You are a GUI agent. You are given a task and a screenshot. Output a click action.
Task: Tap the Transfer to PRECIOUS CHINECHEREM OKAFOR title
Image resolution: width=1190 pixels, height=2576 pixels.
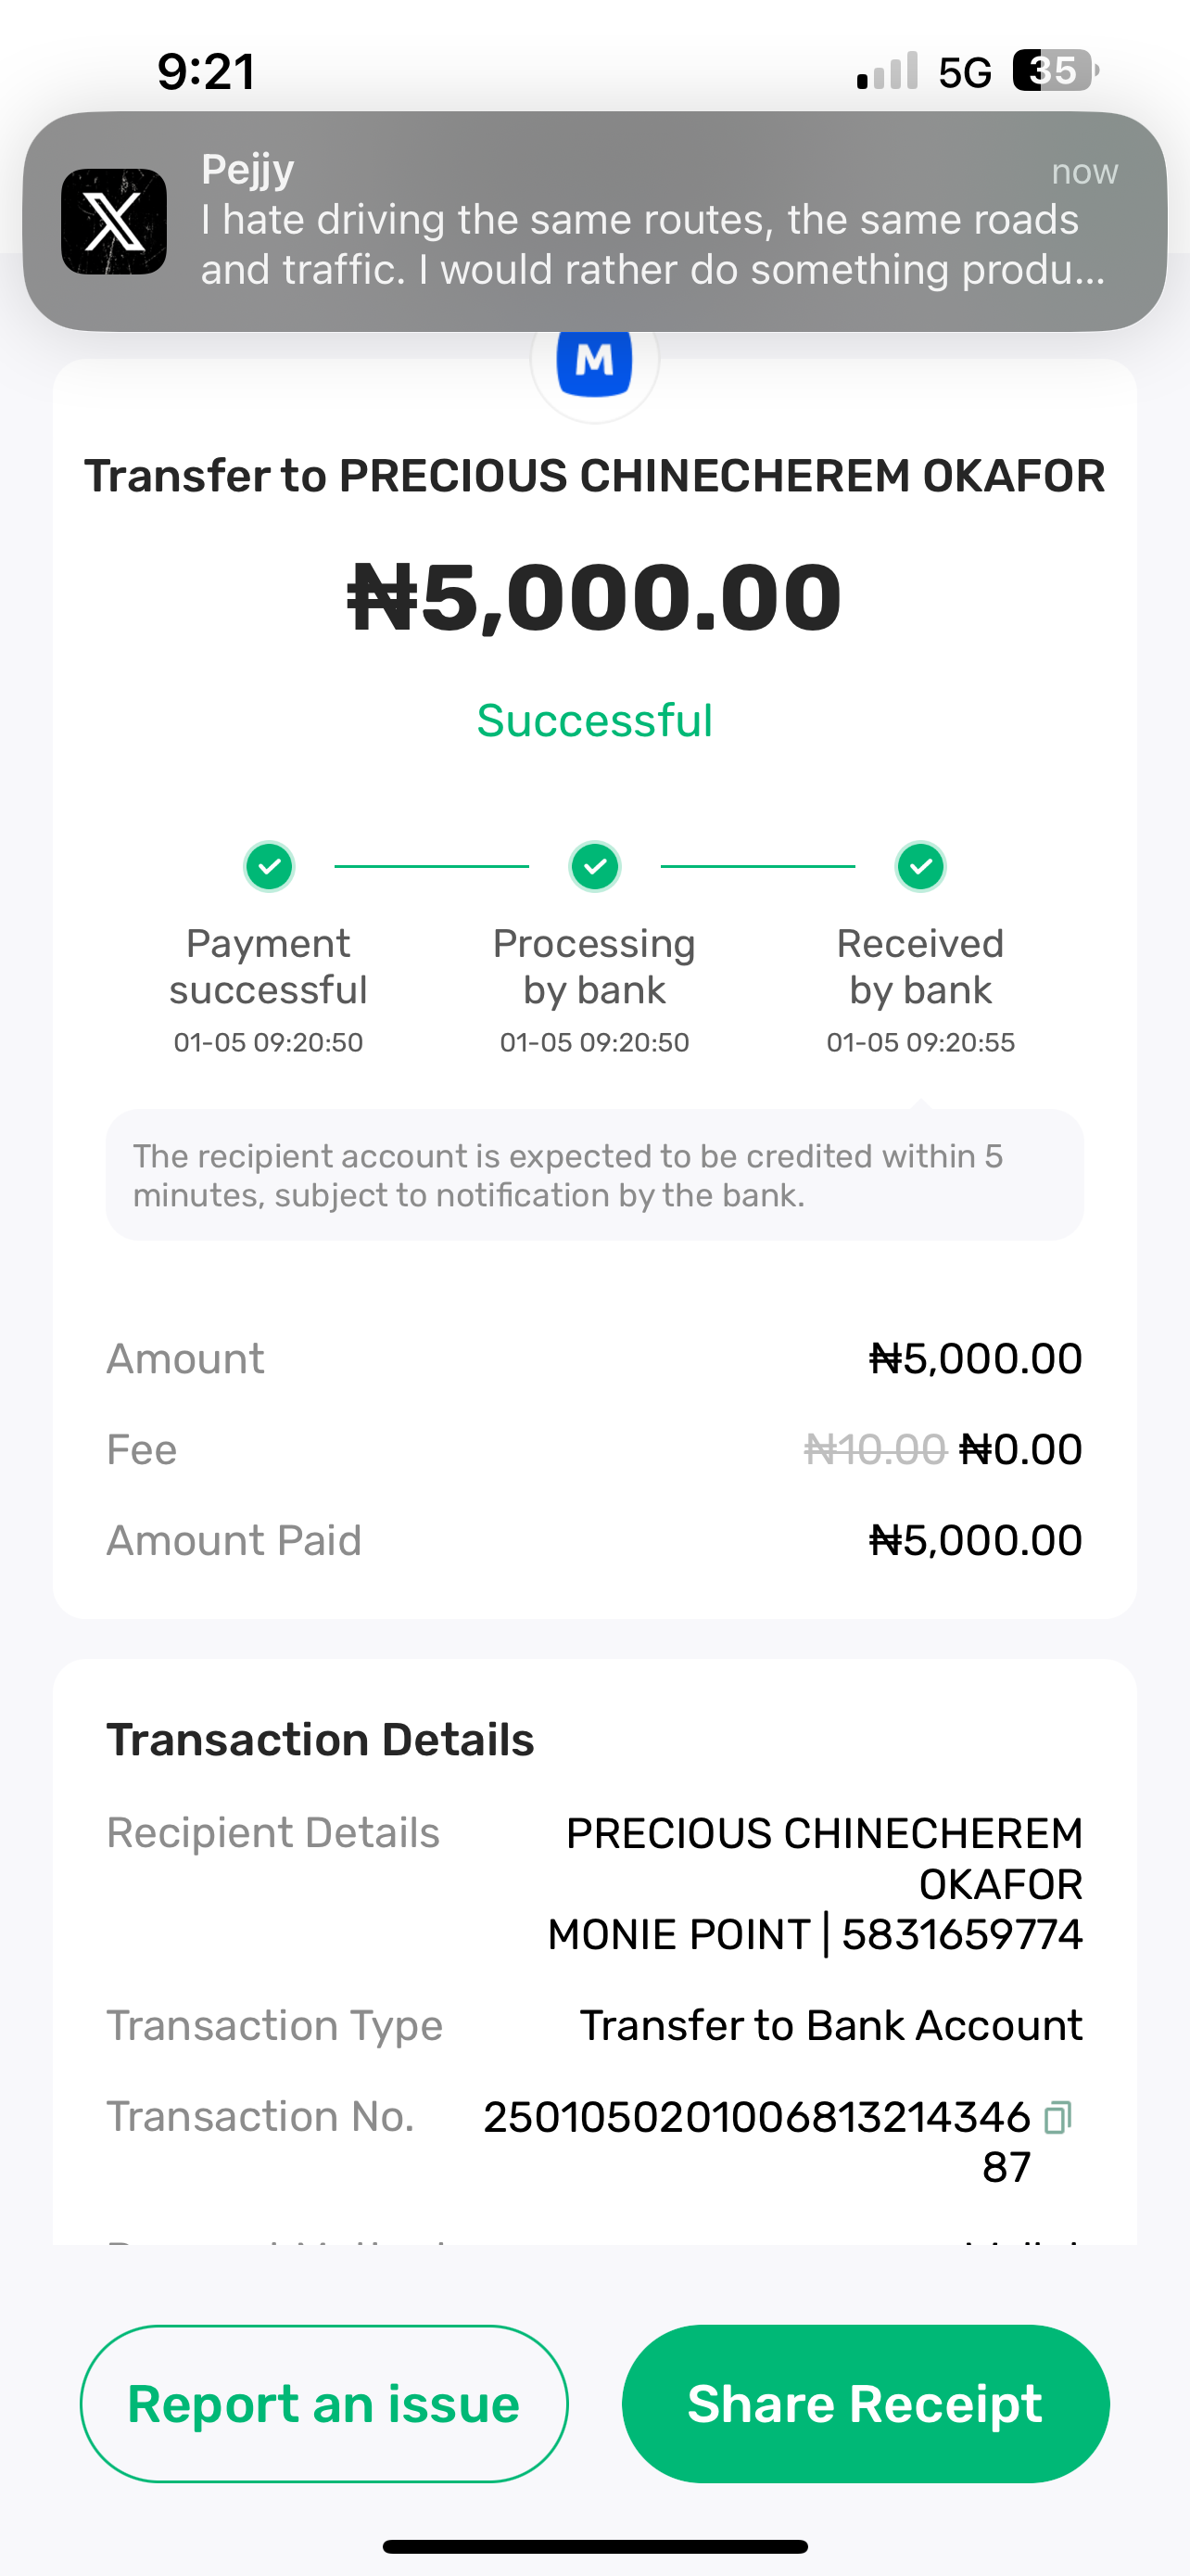[594, 476]
